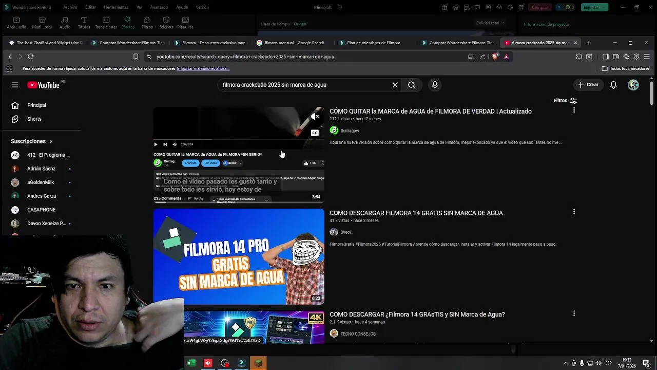
Task: Open options for 'CÓMO QUITAR la MARCA de AGUA' video
Action: click(x=574, y=110)
